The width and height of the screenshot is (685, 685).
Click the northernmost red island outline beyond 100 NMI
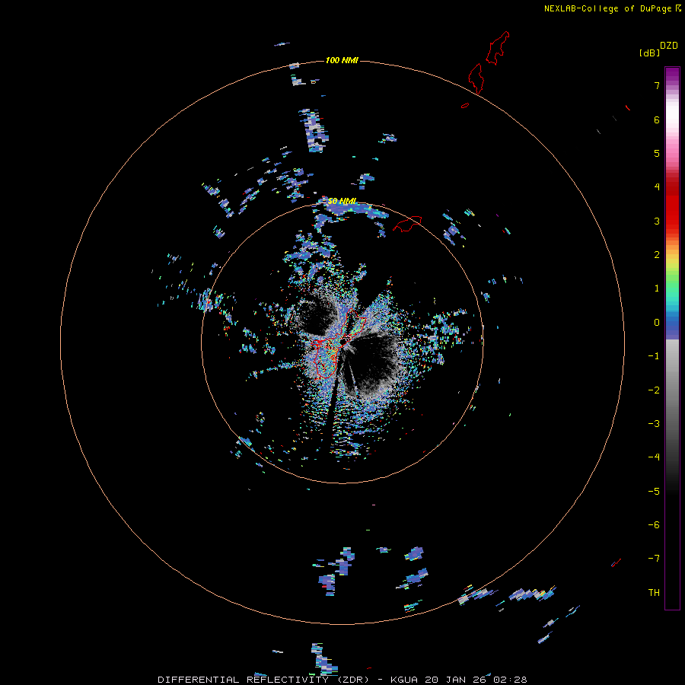pos(498,48)
